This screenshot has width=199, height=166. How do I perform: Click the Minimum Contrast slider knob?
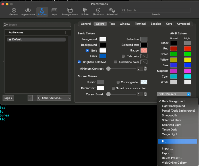108,69
